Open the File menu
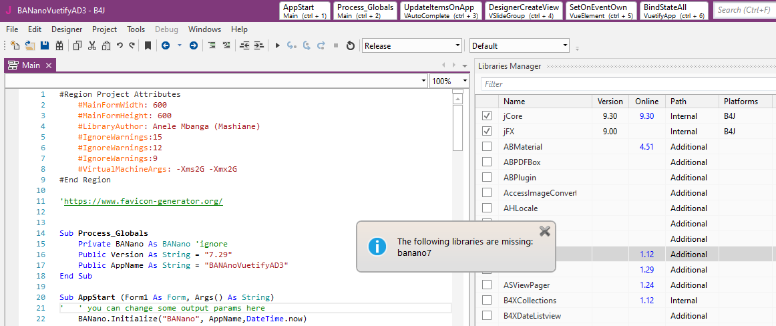Viewport: 776px width, 326px height. pos(13,29)
